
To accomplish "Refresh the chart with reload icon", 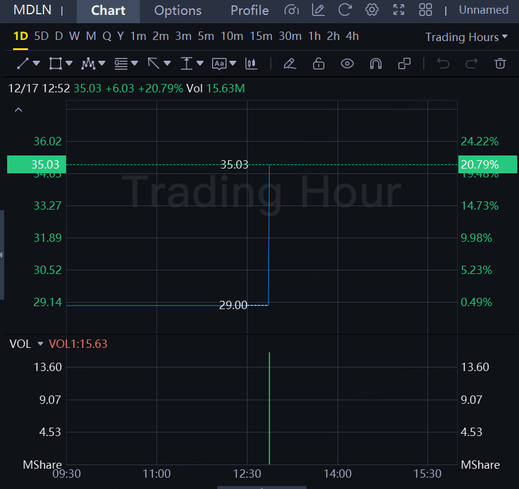I will tap(345, 10).
